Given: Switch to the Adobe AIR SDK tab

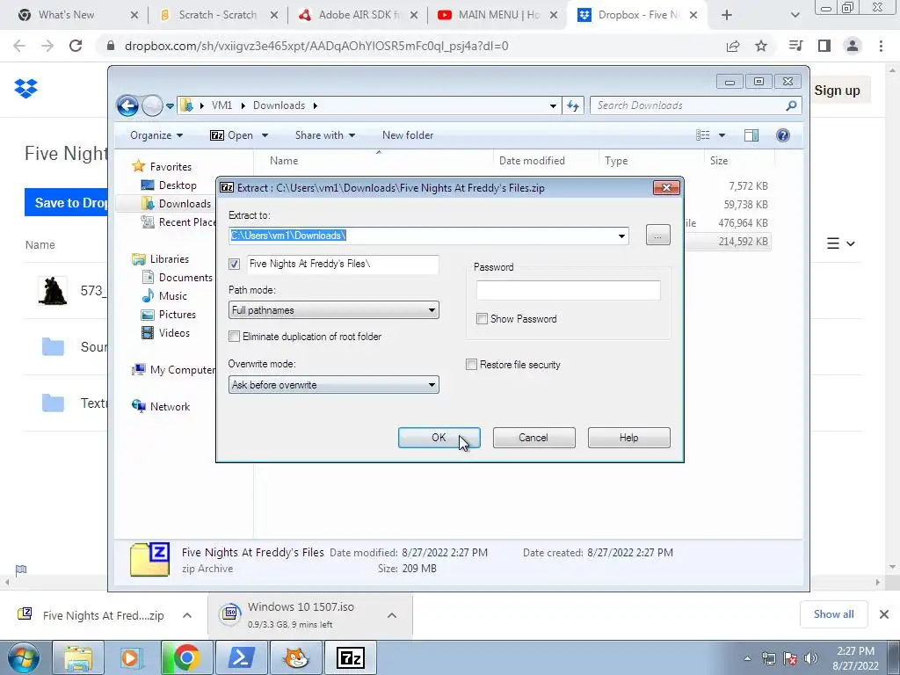Looking at the screenshot, I should [359, 15].
